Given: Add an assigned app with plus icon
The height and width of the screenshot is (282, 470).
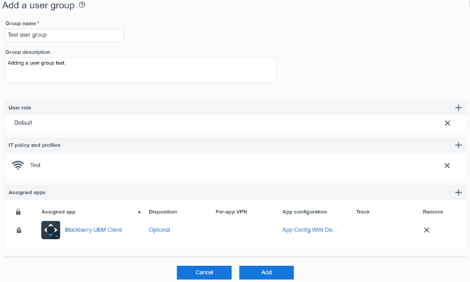Looking at the screenshot, I should (x=458, y=192).
